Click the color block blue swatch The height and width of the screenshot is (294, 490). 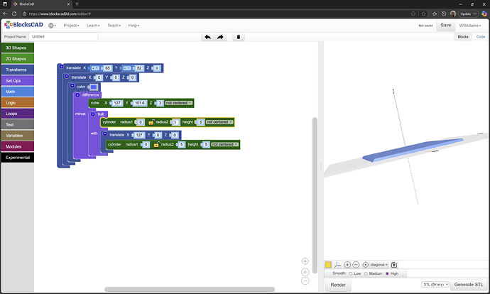[94, 87]
